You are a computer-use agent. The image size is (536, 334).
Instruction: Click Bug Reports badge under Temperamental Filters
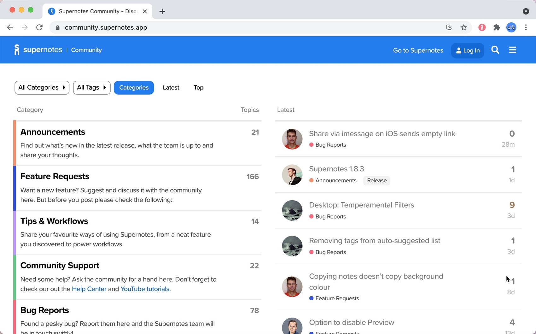[328, 216]
